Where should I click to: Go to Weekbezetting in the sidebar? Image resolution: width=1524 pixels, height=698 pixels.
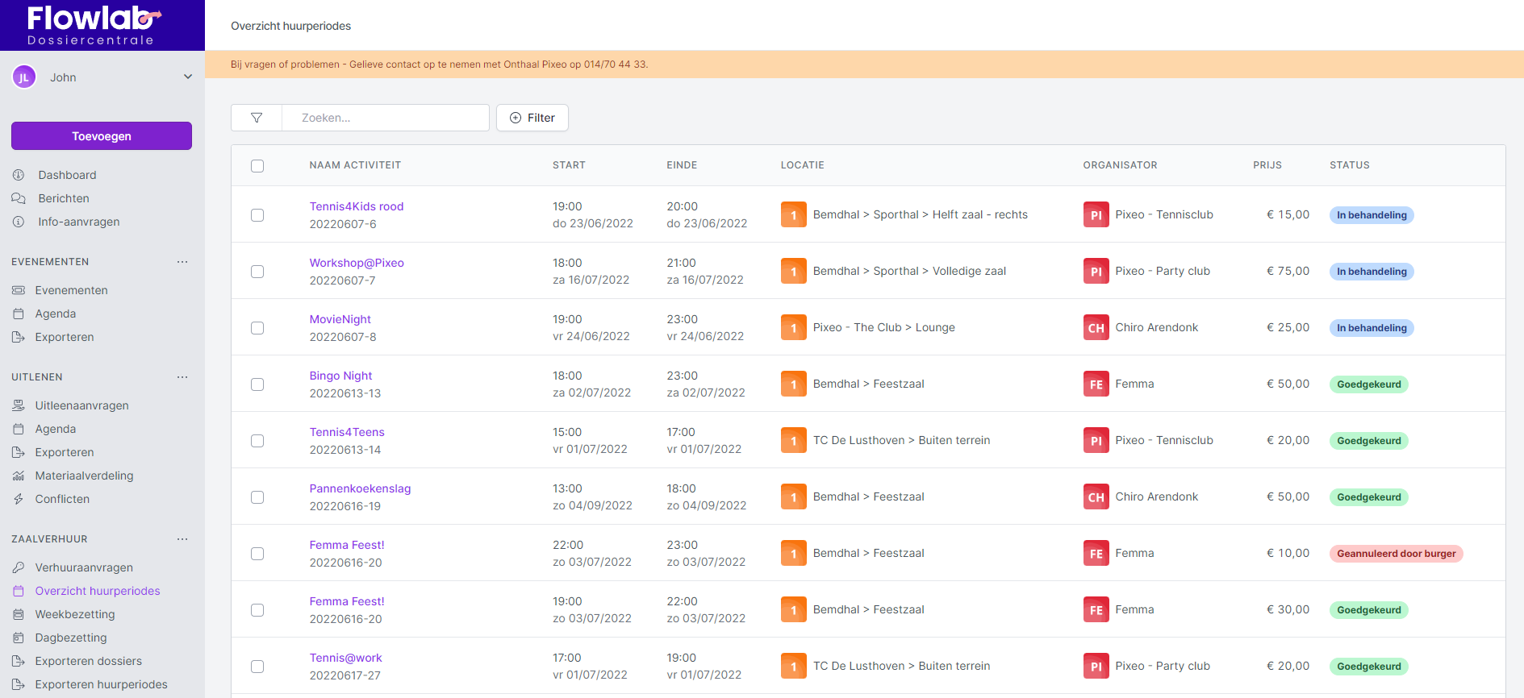[x=75, y=614]
